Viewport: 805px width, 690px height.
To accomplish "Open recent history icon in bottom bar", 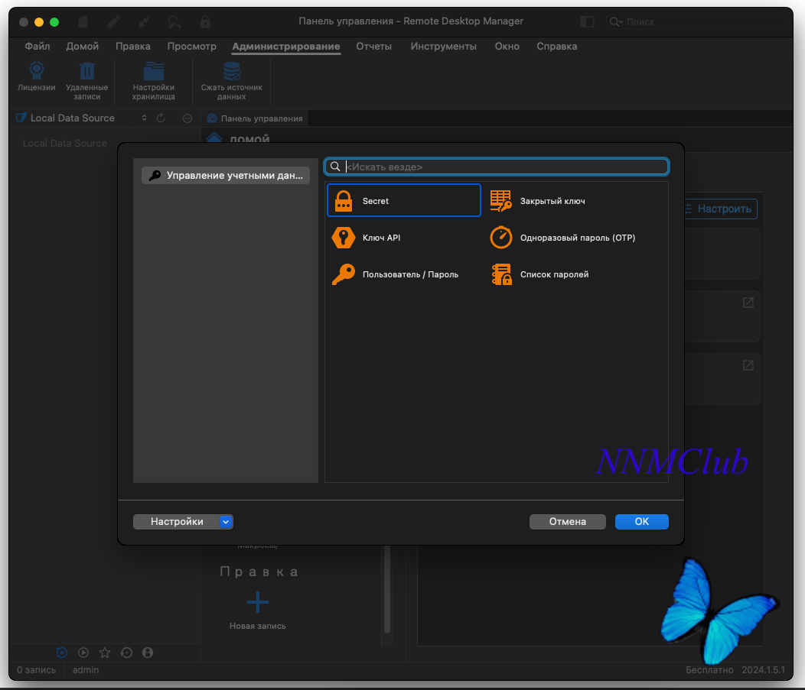I will click(126, 653).
